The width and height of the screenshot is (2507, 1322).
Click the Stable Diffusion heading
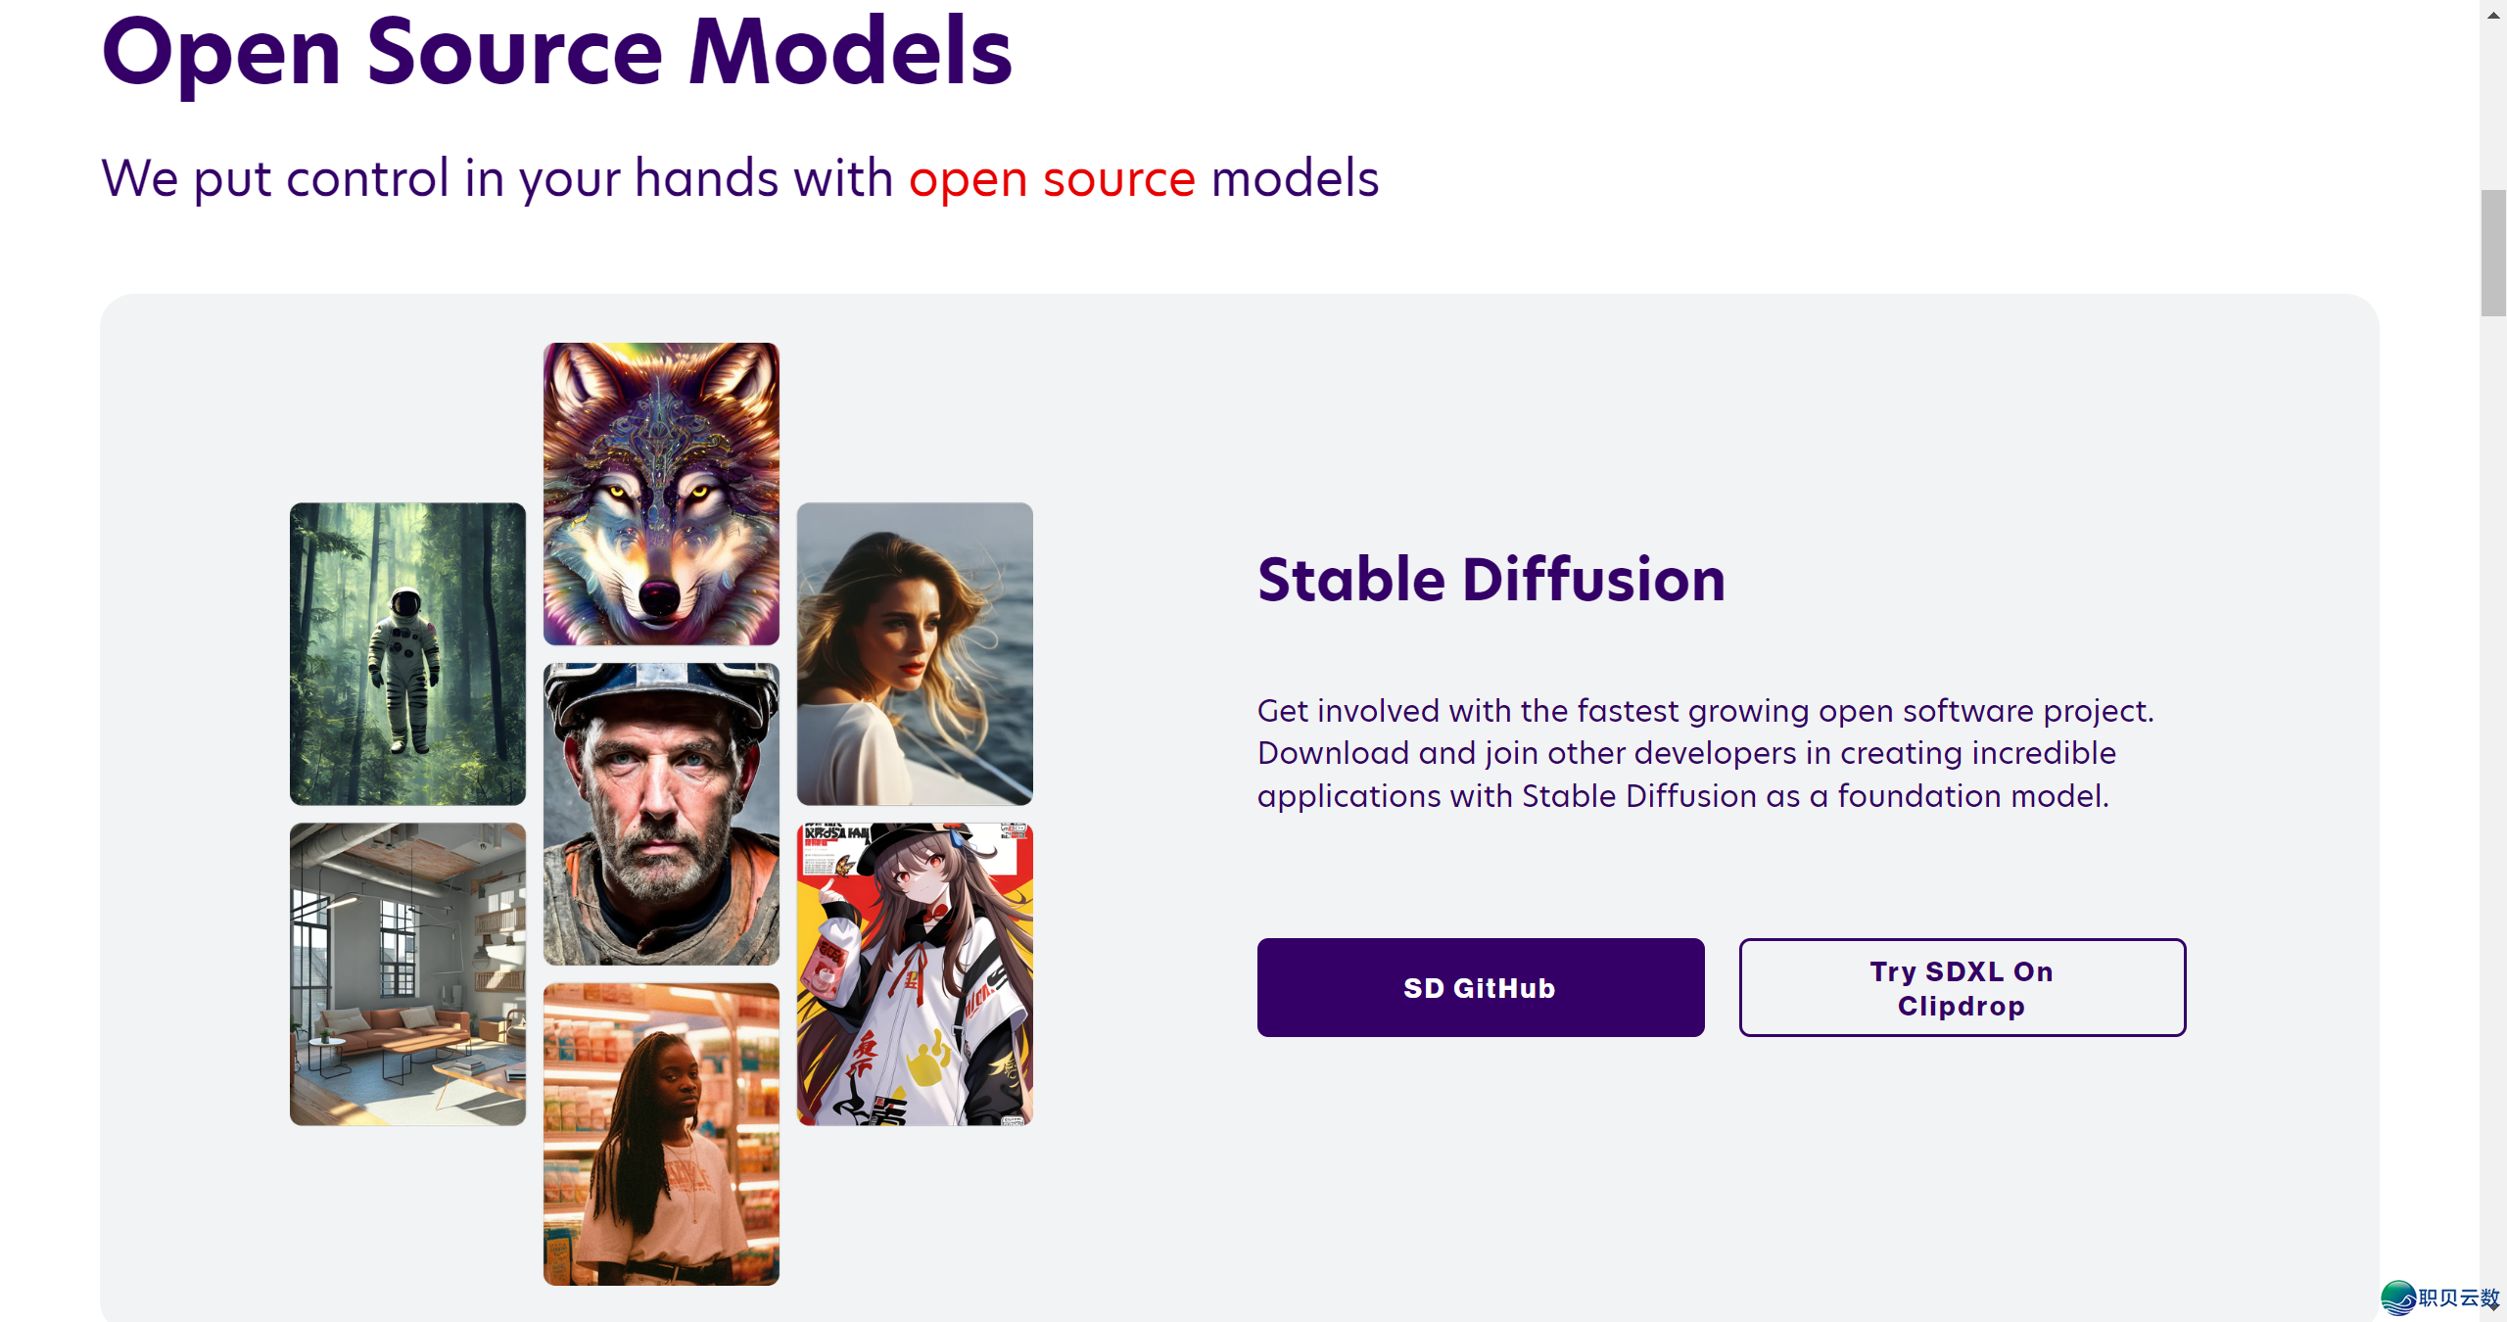click(1490, 579)
